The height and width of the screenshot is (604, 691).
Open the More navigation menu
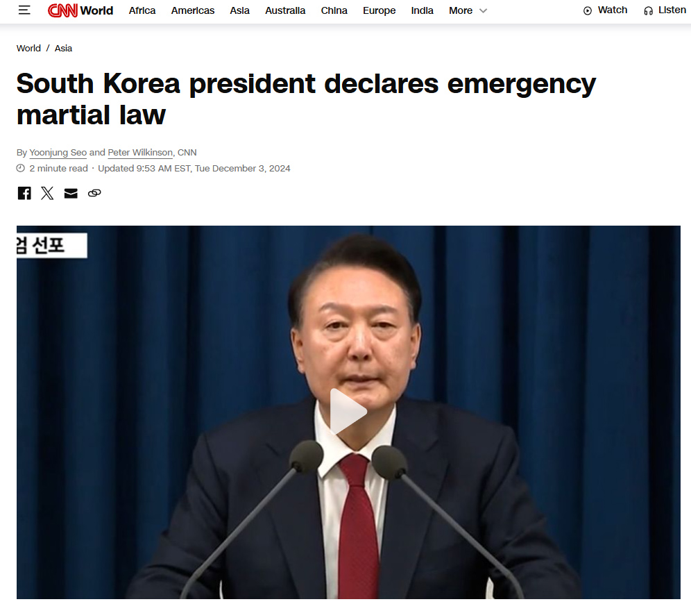[x=461, y=10]
